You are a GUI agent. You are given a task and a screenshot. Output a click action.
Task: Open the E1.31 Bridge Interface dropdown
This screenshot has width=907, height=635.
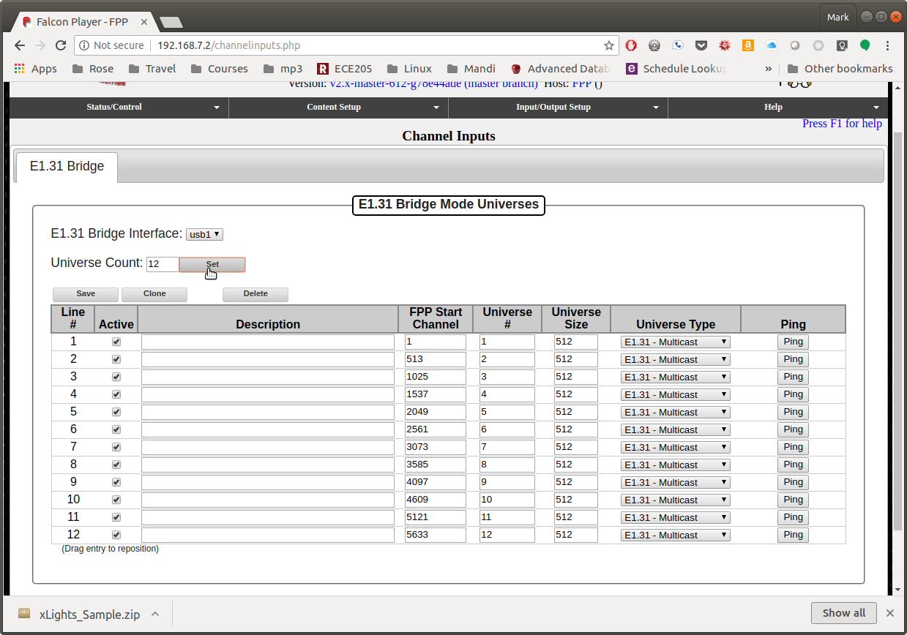coord(204,234)
